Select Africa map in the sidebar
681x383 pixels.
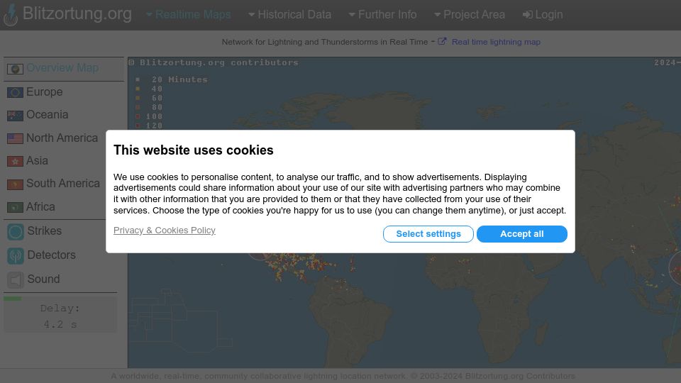tap(40, 206)
